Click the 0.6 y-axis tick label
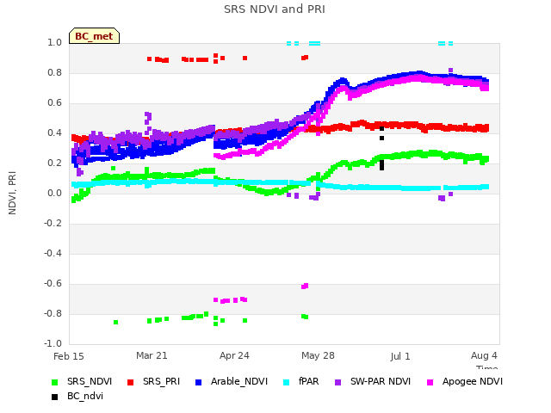551x413 pixels. tap(54, 103)
